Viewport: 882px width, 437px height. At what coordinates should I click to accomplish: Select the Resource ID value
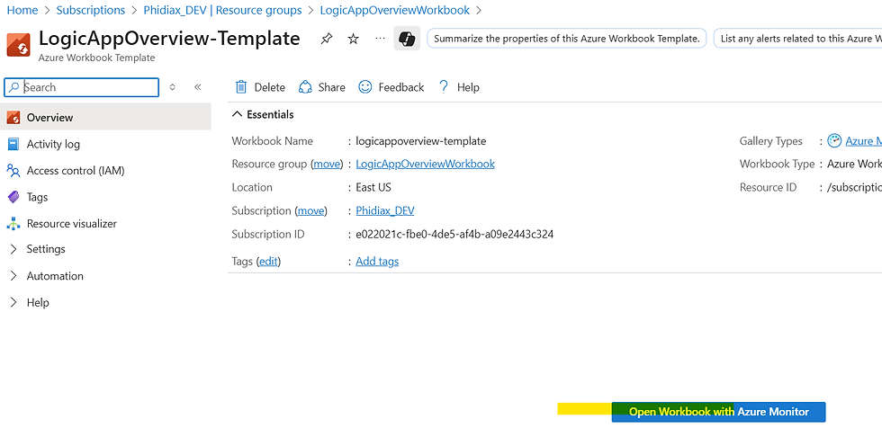pyautogui.click(x=854, y=188)
